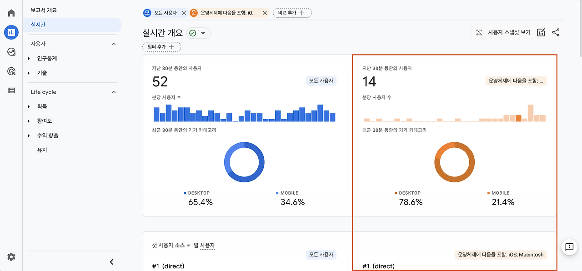This screenshot has height=271, width=582.
Task: Click the 모든 사용자 badge in first card
Action: (321, 81)
